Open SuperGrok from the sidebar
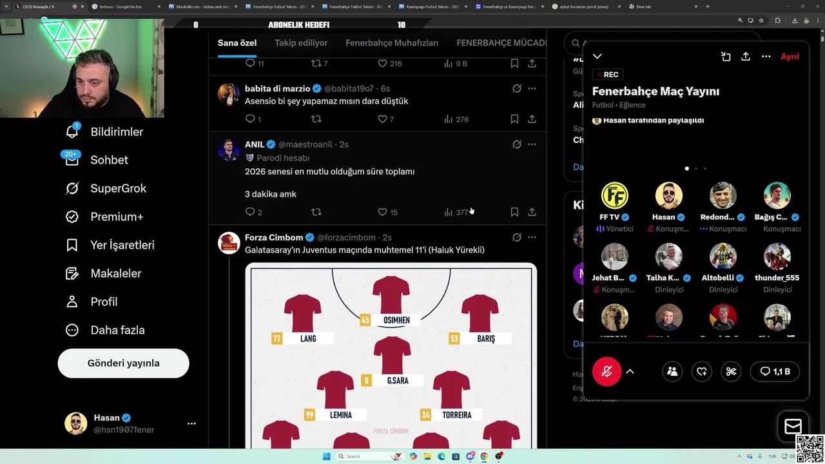The image size is (825, 464). pyautogui.click(x=106, y=188)
